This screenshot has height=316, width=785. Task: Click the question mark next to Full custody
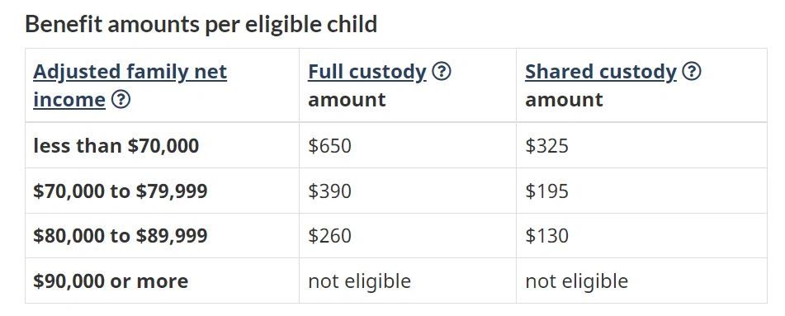click(441, 72)
